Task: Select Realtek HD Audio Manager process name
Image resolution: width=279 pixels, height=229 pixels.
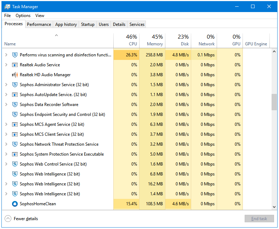Action: (x=45, y=75)
